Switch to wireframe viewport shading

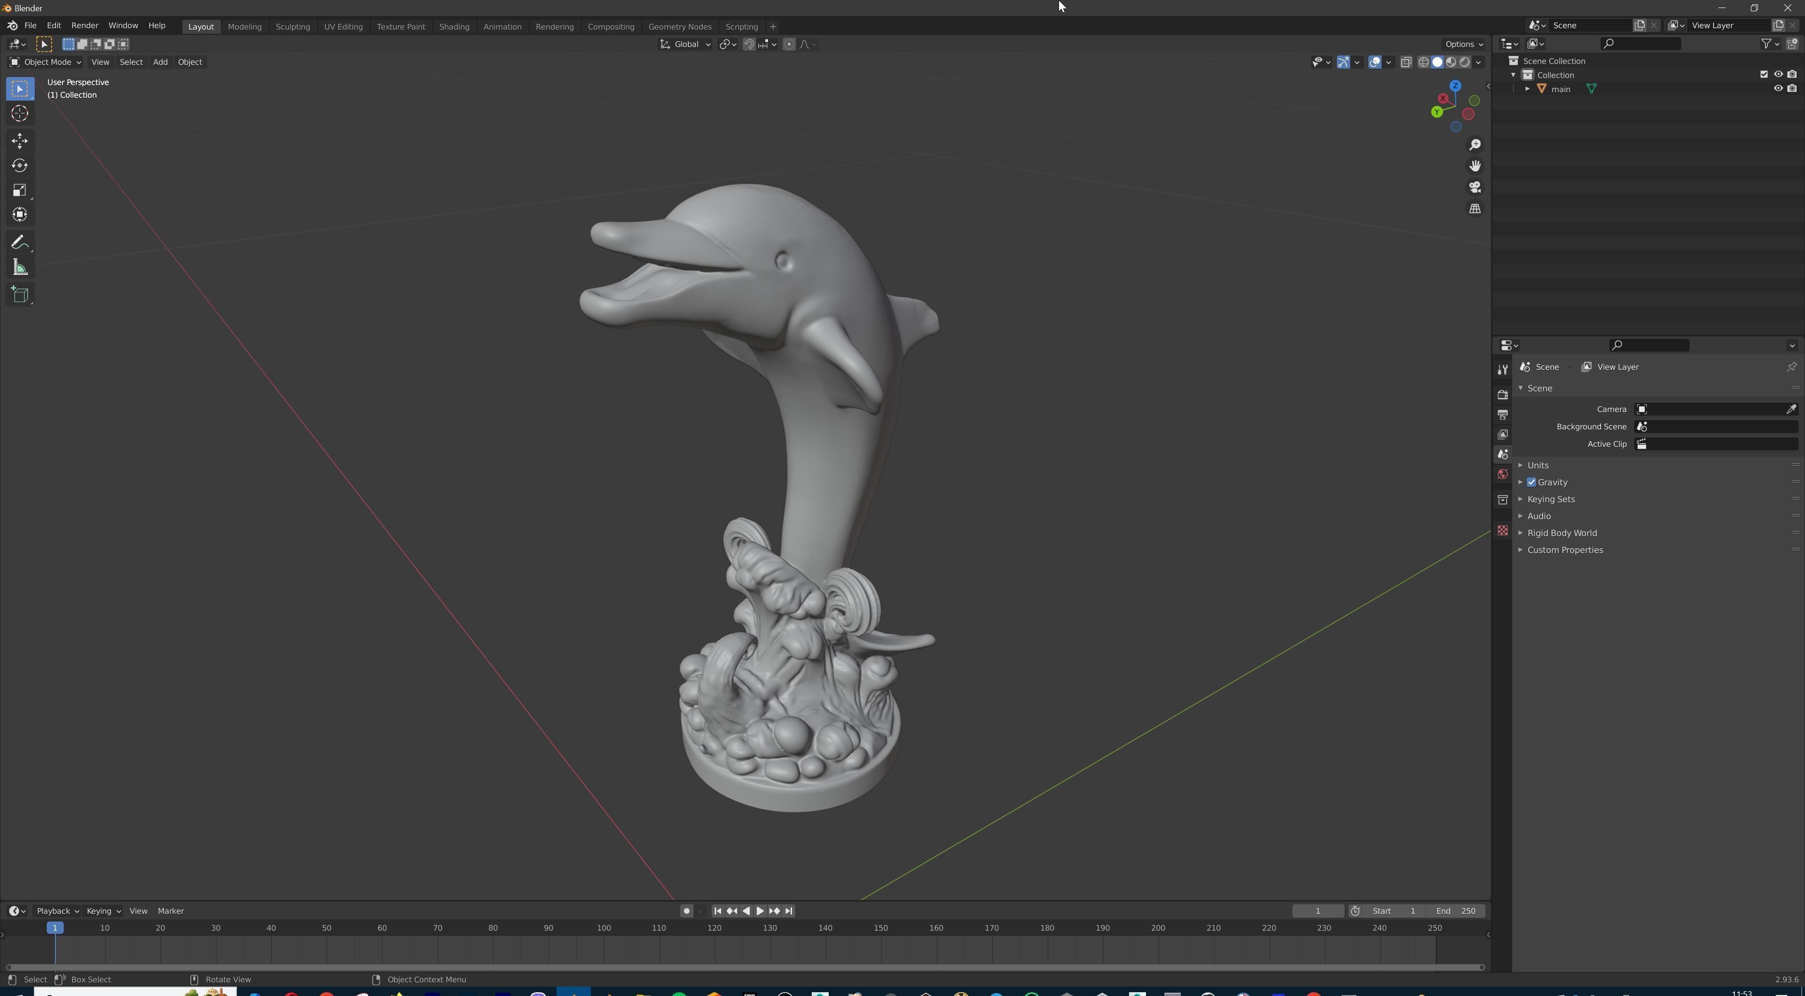(1423, 62)
